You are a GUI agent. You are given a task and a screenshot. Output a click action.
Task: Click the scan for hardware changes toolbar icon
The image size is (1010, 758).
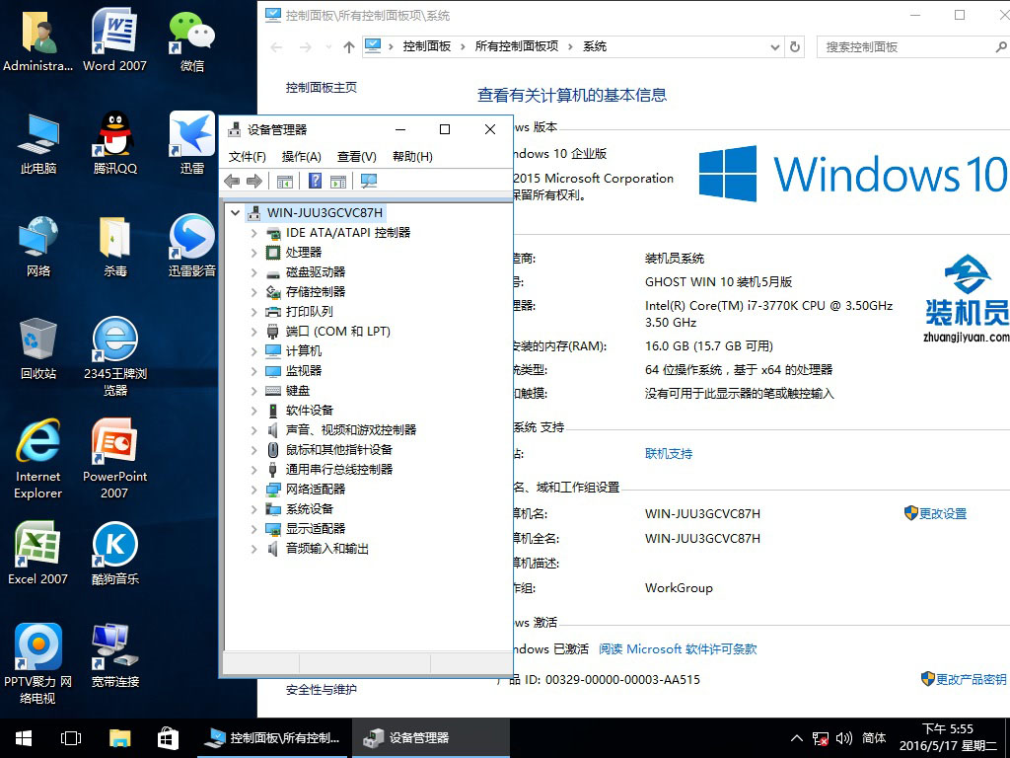(369, 181)
